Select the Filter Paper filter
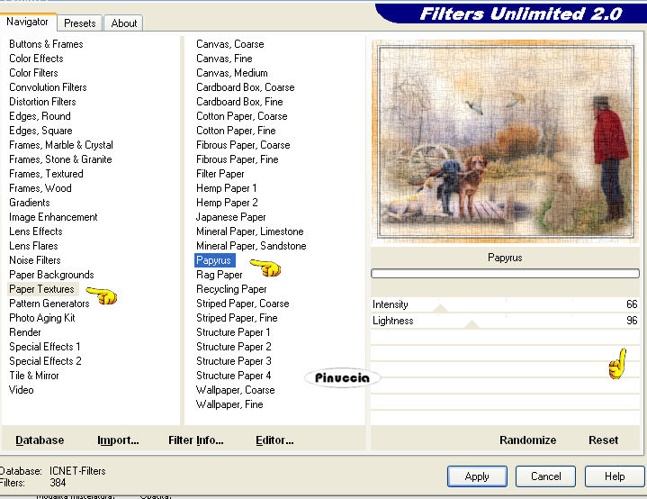 point(220,174)
